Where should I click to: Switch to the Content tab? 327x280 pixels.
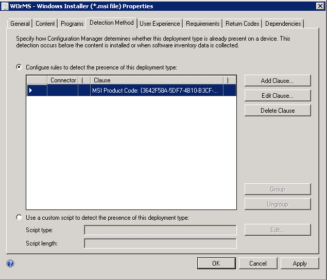45,24
